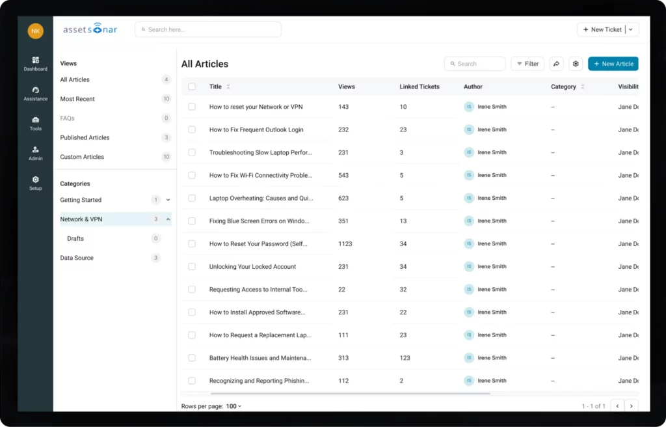This screenshot has width=666, height=427.
Task: Click the New Ticket button
Action: point(602,29)
